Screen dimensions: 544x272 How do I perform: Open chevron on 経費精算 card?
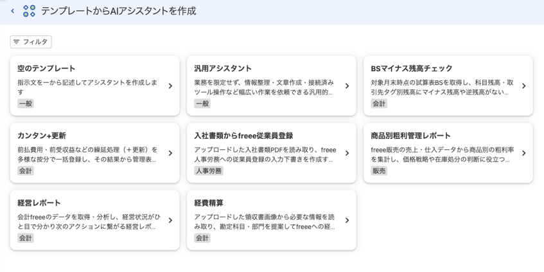click(347, 221)
